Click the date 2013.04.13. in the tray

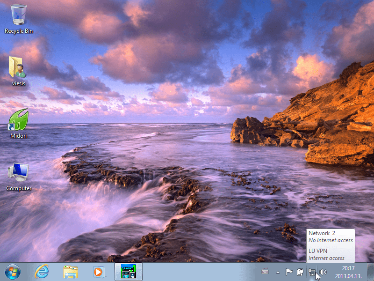pyautogui.click(x=348, y=276)
